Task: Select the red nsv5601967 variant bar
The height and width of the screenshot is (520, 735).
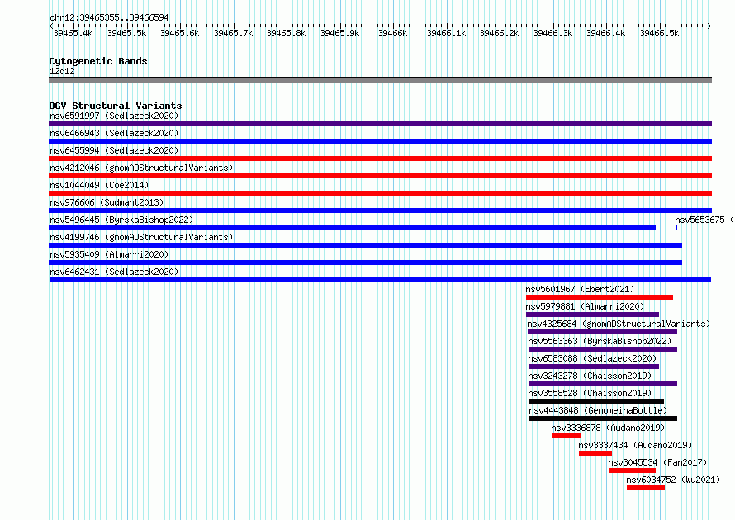Action: (600, 297)
